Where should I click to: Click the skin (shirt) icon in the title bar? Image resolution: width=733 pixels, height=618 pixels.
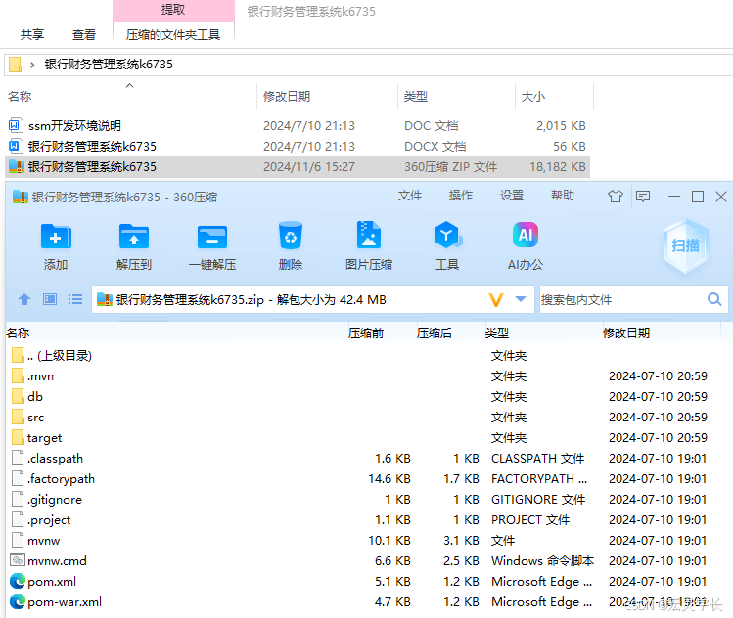pyautogui.click(x=616, y=197)
